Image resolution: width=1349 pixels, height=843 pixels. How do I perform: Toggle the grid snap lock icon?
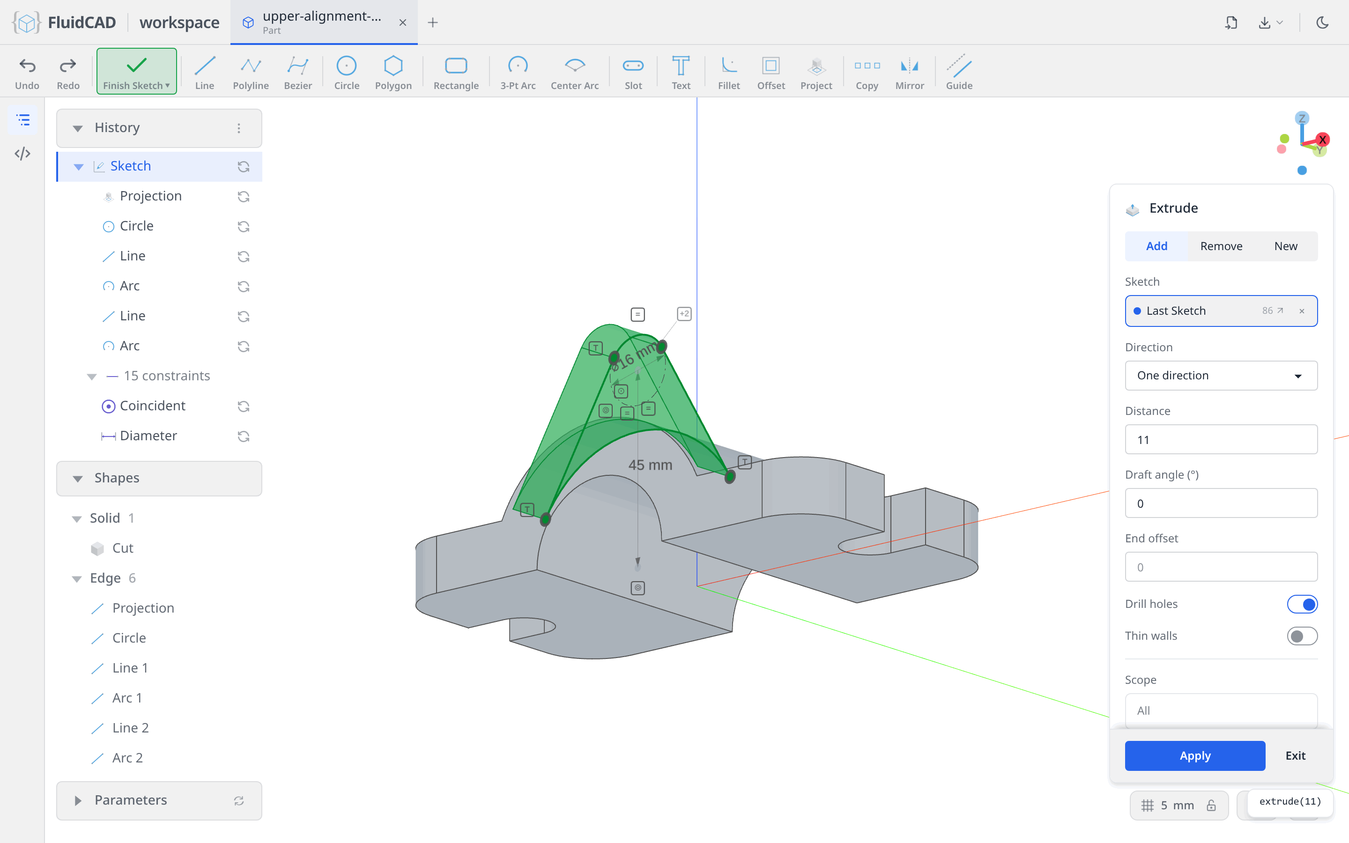click(x=1211, y=805)
